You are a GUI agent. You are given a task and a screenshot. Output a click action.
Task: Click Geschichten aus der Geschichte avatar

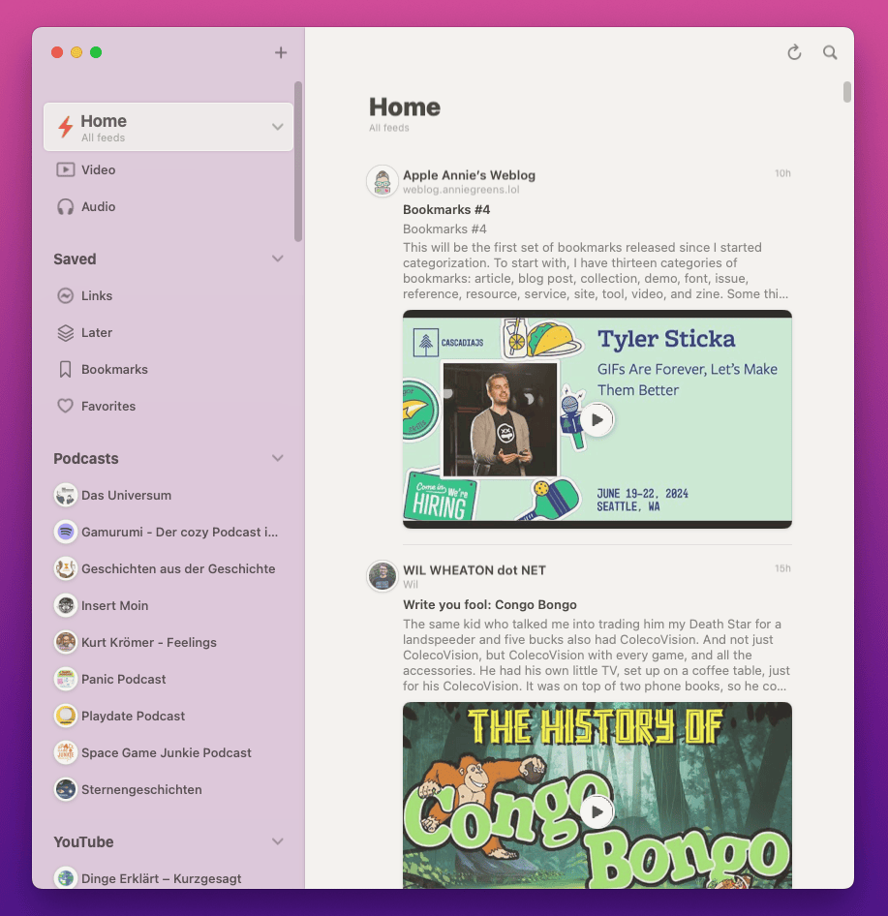66,569
